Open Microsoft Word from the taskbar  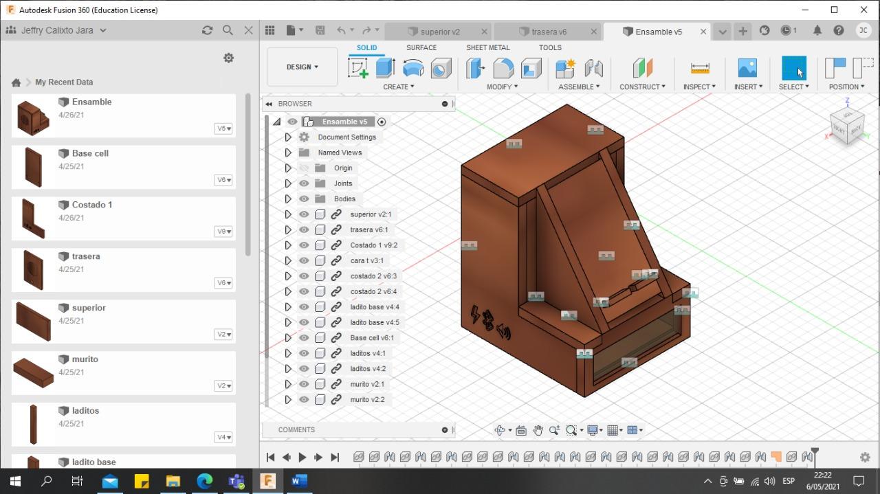click(299, 481)
